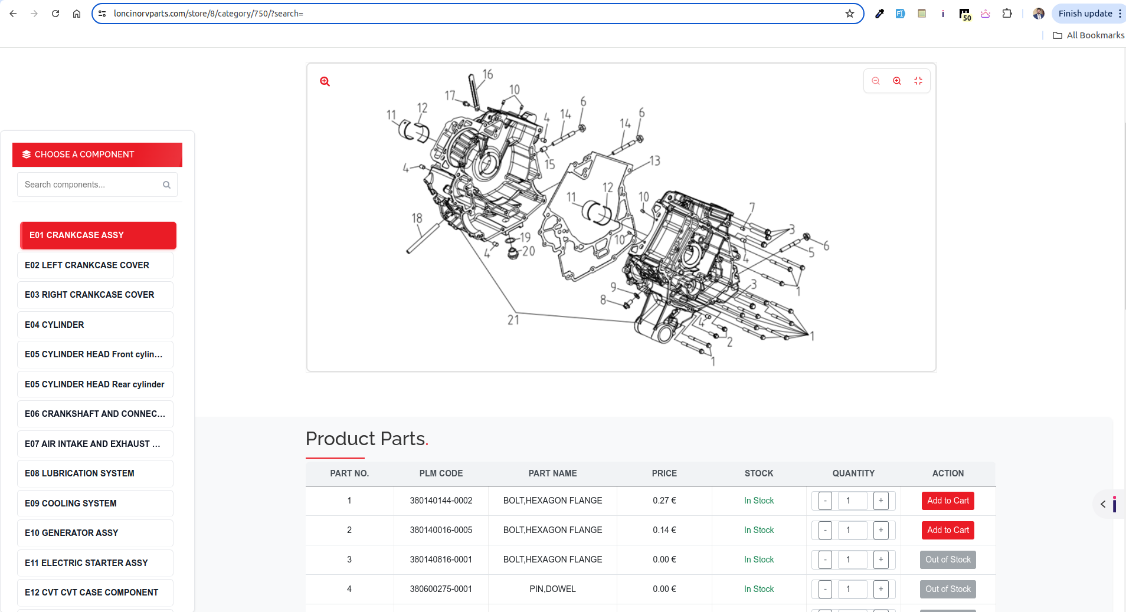
Task: Open E09 COOLING SYSTEM component
Action: 95,504
